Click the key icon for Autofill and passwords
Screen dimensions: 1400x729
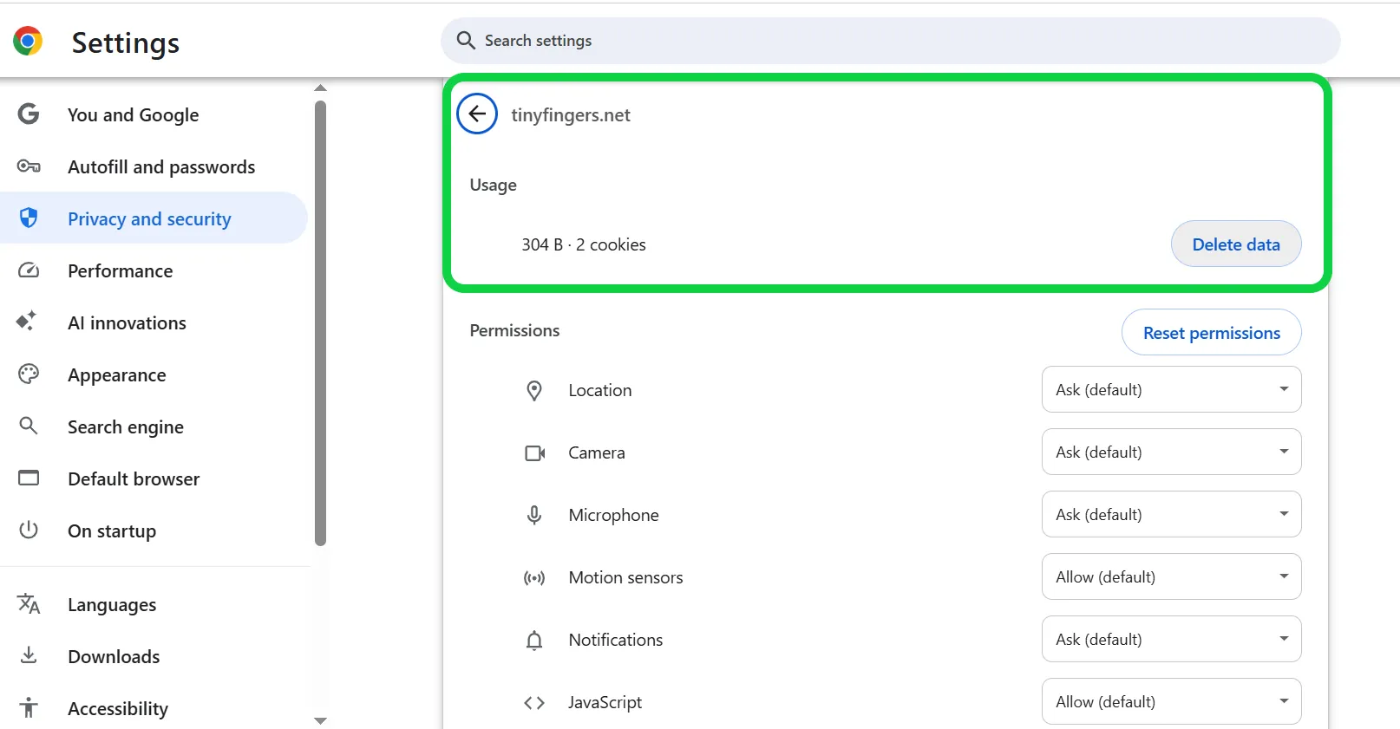click(x=29, y=166)
